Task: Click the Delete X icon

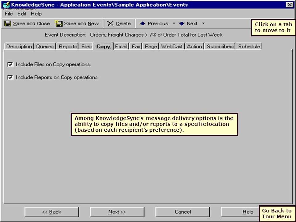Action: [110, 24]
